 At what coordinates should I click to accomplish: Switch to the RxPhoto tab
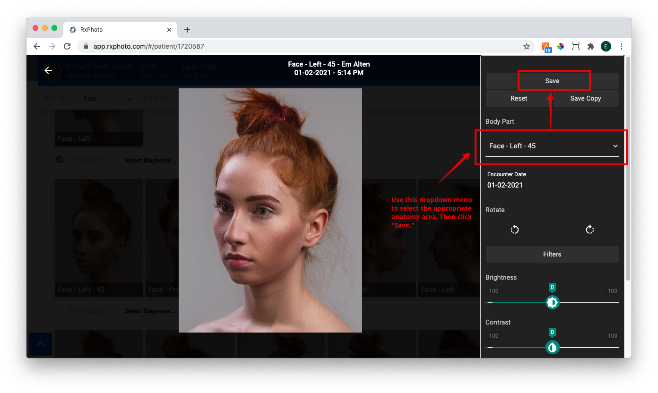[x=121, y=30]
